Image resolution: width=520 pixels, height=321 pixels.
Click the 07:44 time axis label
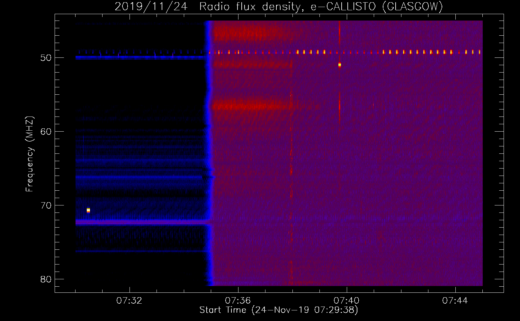(x=455, y=301)
